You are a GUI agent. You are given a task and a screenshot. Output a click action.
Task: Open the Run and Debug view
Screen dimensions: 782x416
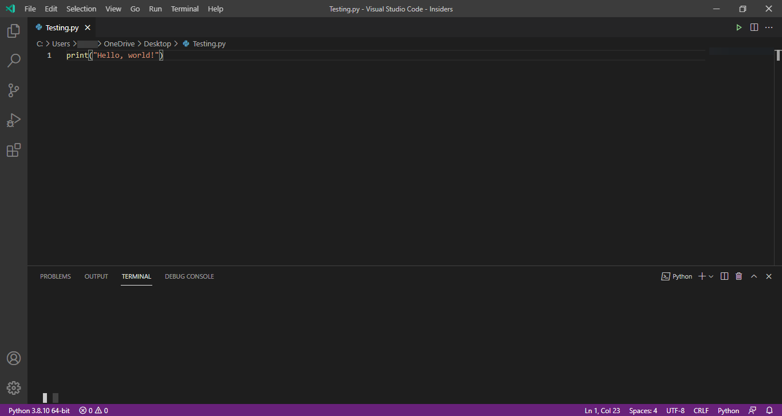[x=13, y=120]
